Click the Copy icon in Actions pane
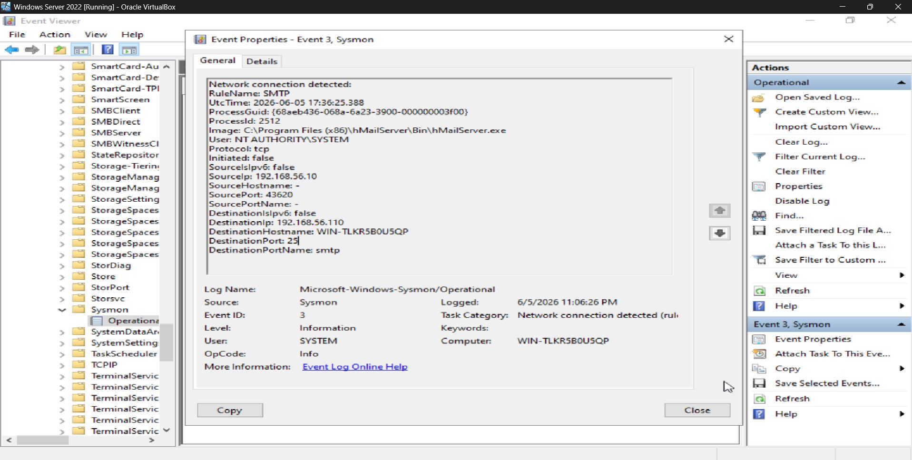The width and height of the screenshot is (912, 460). click(759, 369)
